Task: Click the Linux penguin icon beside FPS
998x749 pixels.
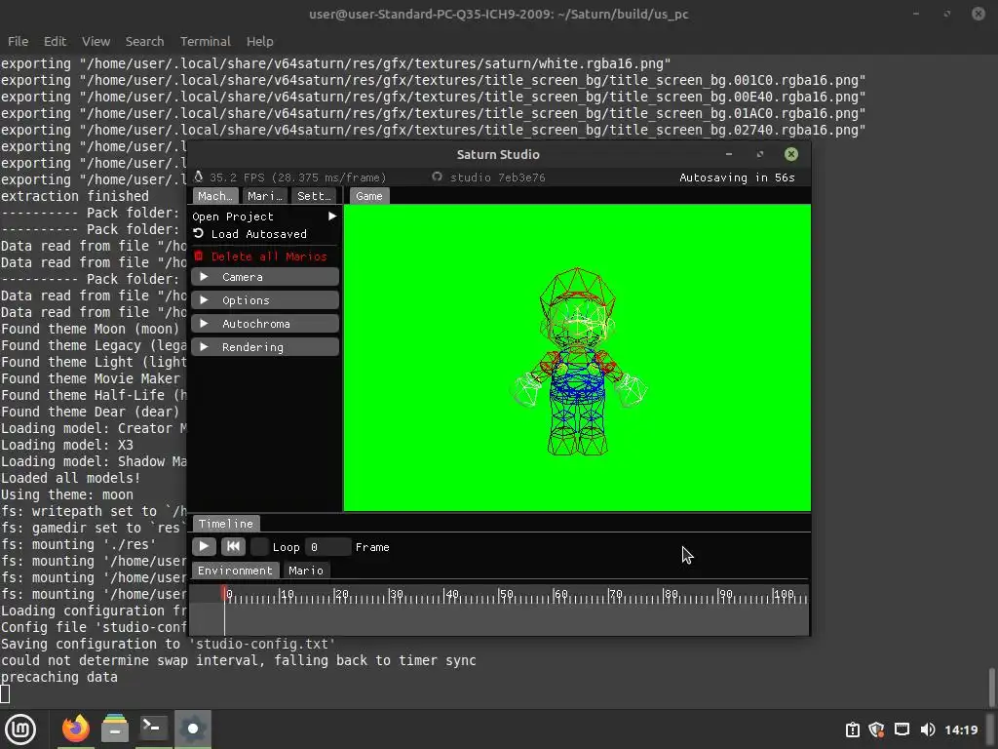Action: pyautogui.click(x=199, y=177)
